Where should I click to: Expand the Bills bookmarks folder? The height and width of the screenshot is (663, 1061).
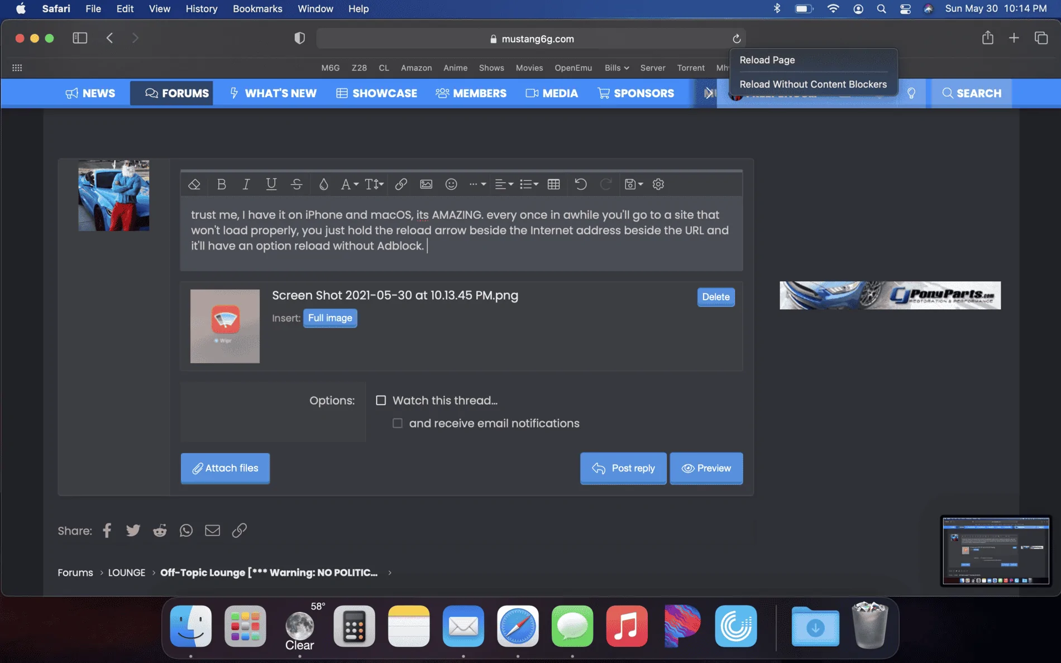(616, 68)
